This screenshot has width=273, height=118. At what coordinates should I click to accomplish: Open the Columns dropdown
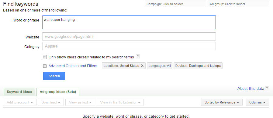coord(257,102)
